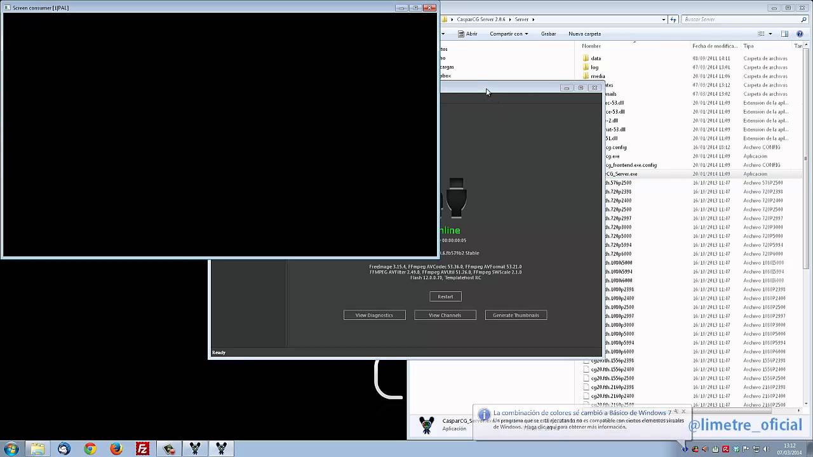The height and width of the screenshot is (457, 813).
Task: Sort by the Fecha de modificación column
Action: click(715, 46)
